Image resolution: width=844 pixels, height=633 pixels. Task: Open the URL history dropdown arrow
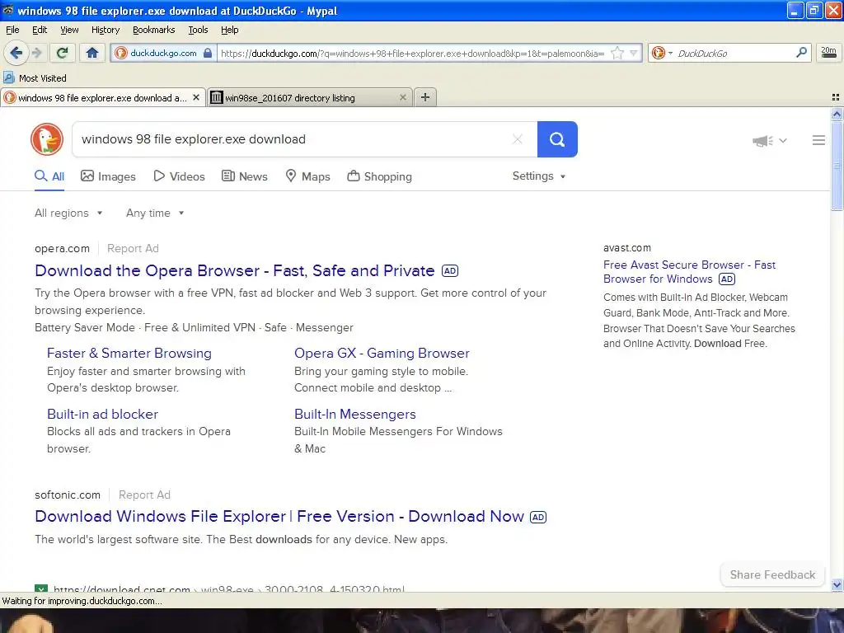coord(634,54)
